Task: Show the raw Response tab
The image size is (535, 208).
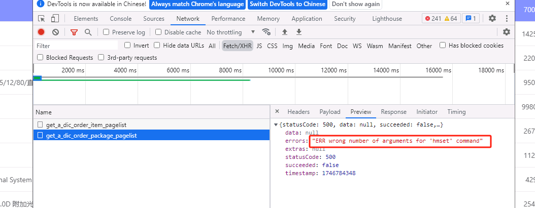Action: 394,112
